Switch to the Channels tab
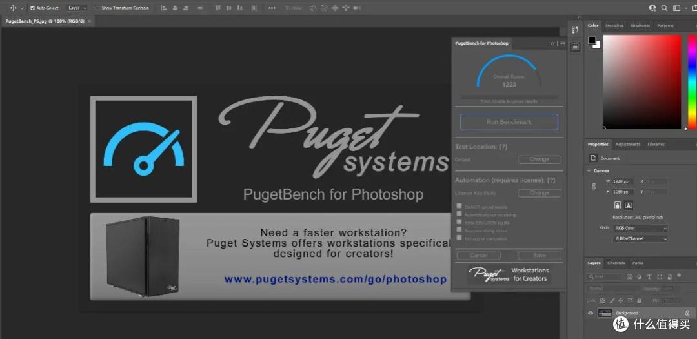This screenshot has width=697, height=339. coord(616,263)
